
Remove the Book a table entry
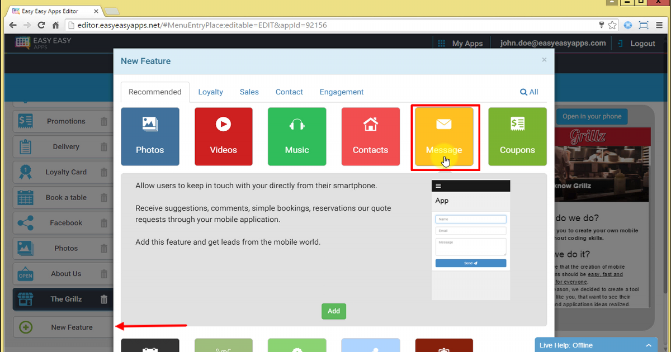coord(104,198)
